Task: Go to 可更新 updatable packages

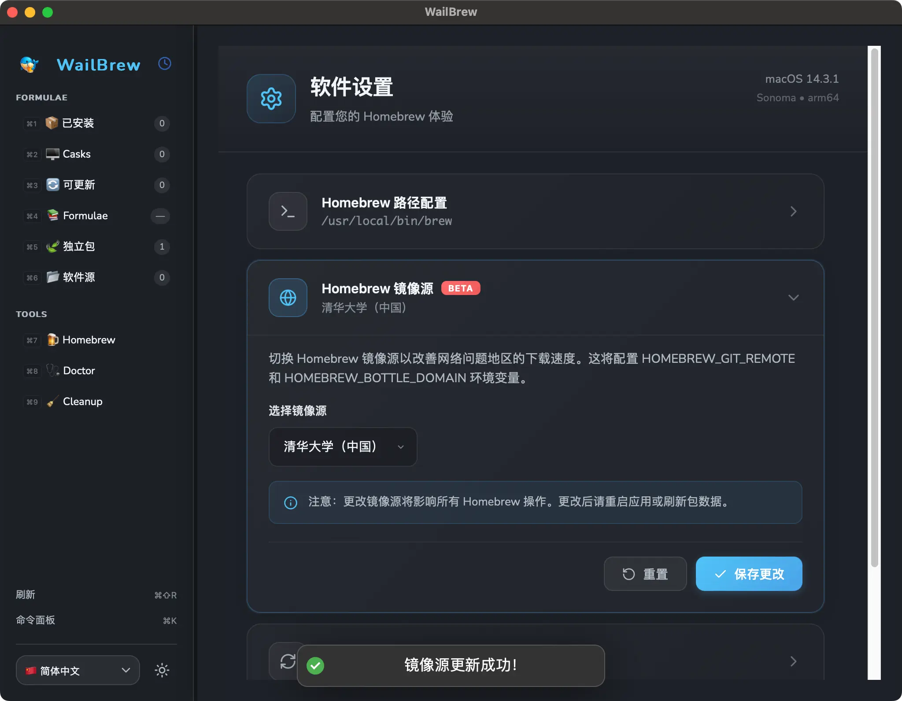Action: (x=96, y=185)
